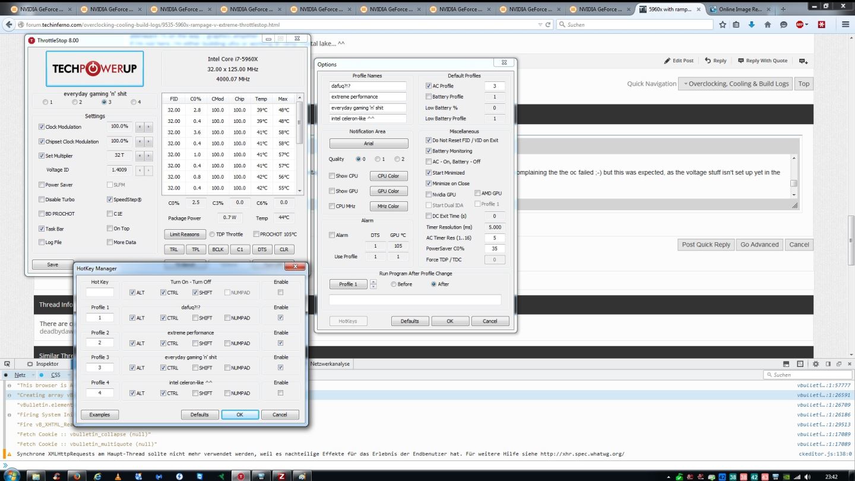Switch to the first NVIDIA GeForce tab
855x481 pixels.
pyautogui.click(x=40, y=9)
